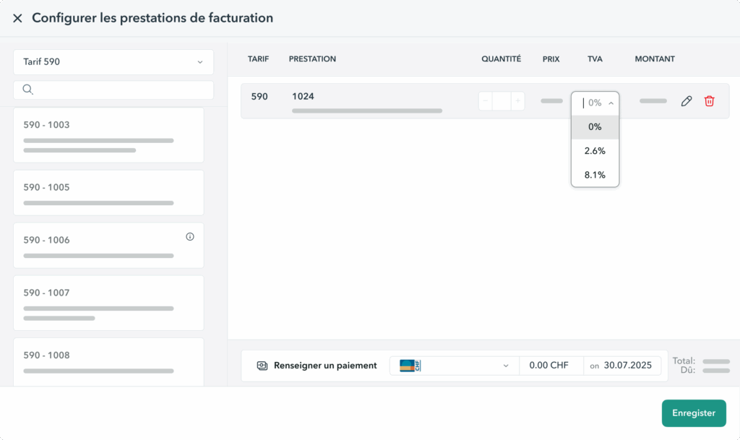Pick the 590 - 1007 service card
The width and height of the screenshot is (740, 440).
(x=108, y=303)
